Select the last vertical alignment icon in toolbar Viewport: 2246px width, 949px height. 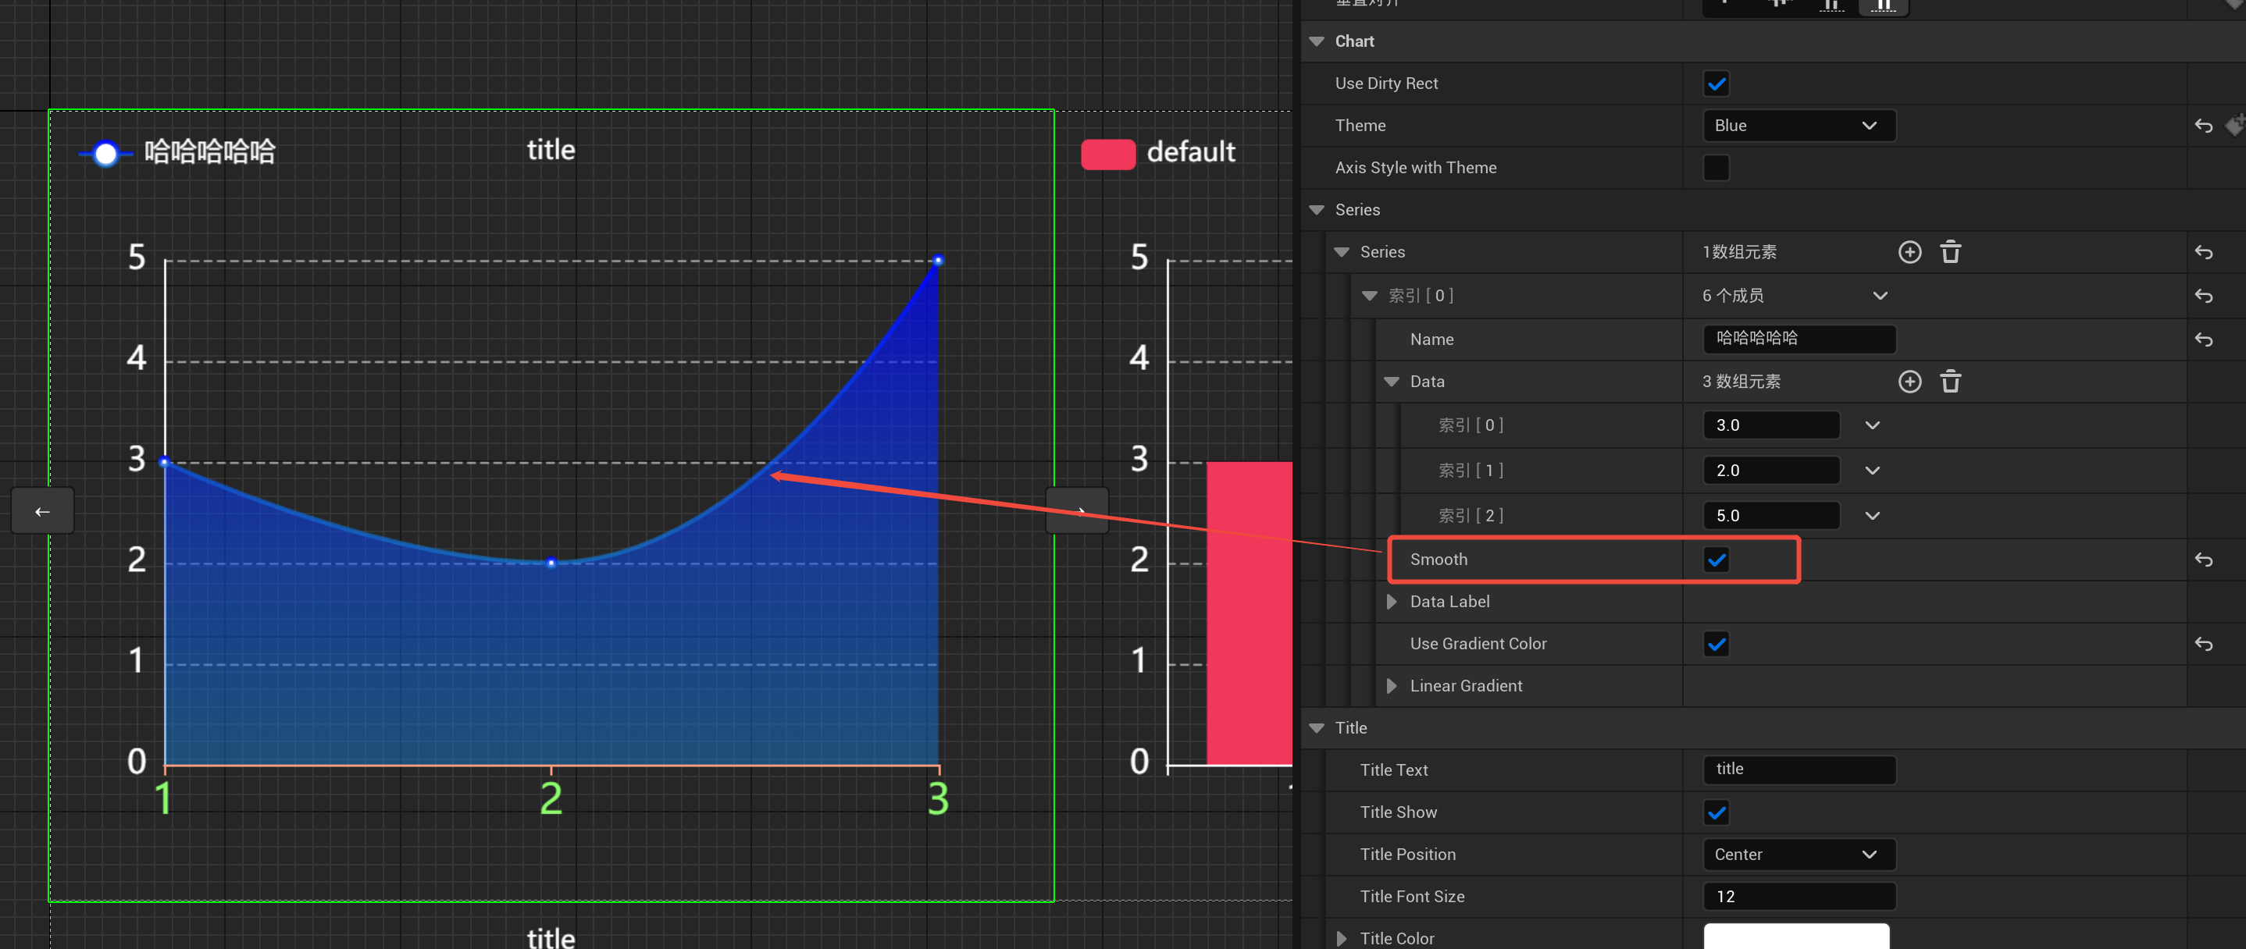(1882, 7)
